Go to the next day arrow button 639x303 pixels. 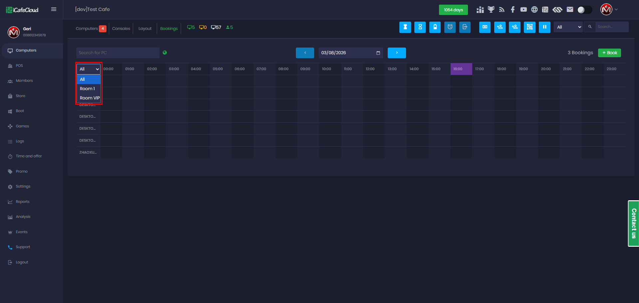coord(396,53)
